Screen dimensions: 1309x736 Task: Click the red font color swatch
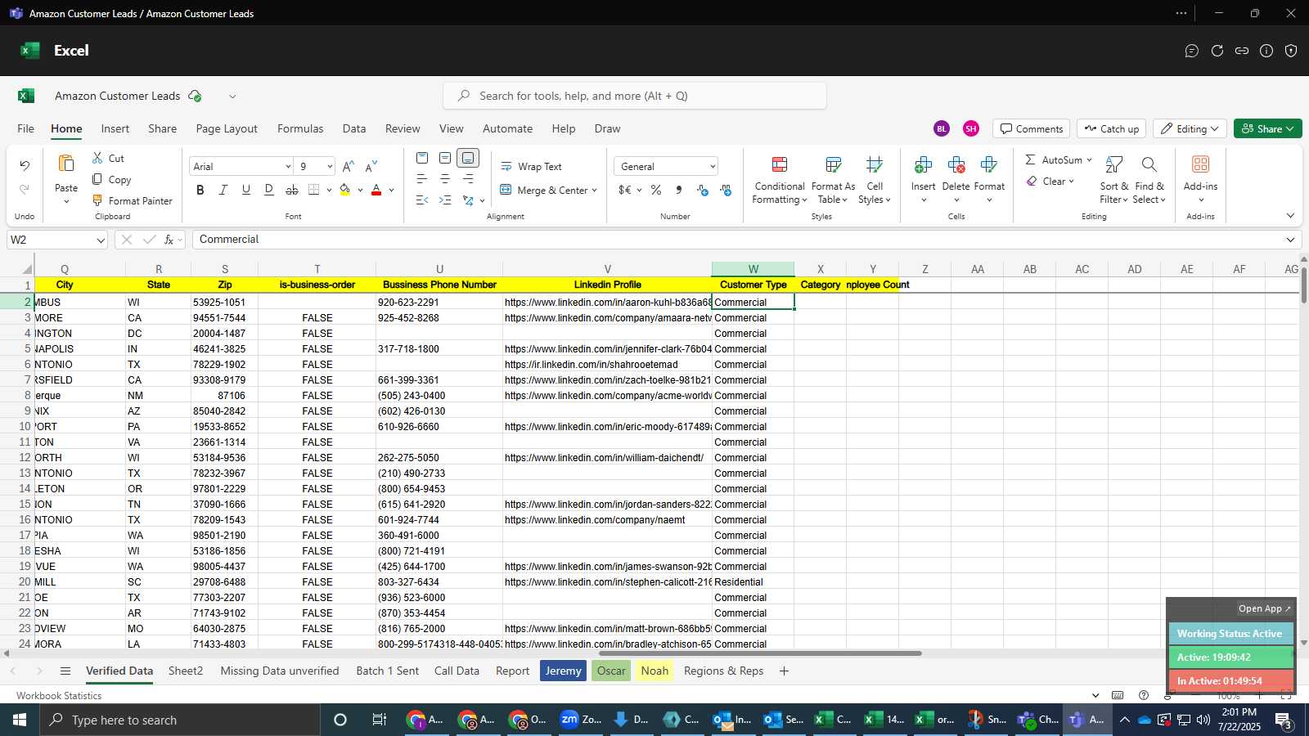coord(376,190)
